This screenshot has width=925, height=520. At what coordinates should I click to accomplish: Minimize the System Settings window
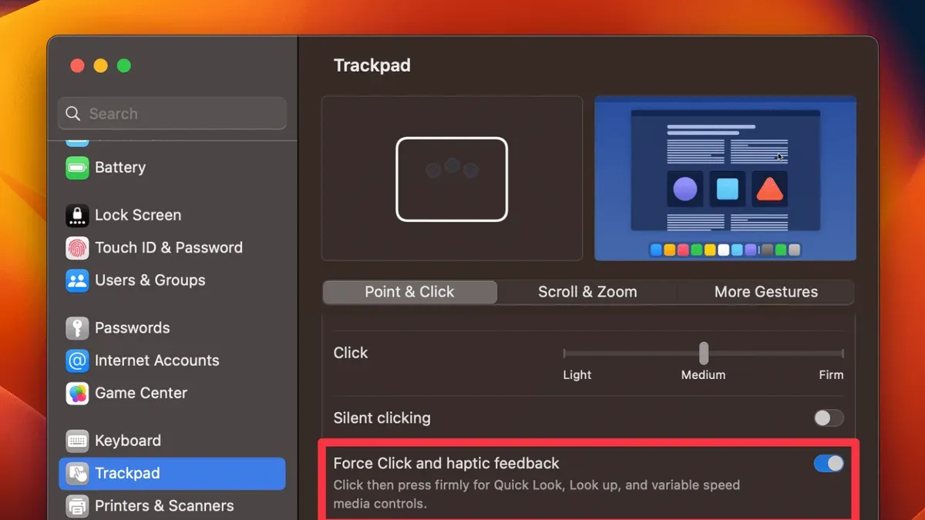100,65
